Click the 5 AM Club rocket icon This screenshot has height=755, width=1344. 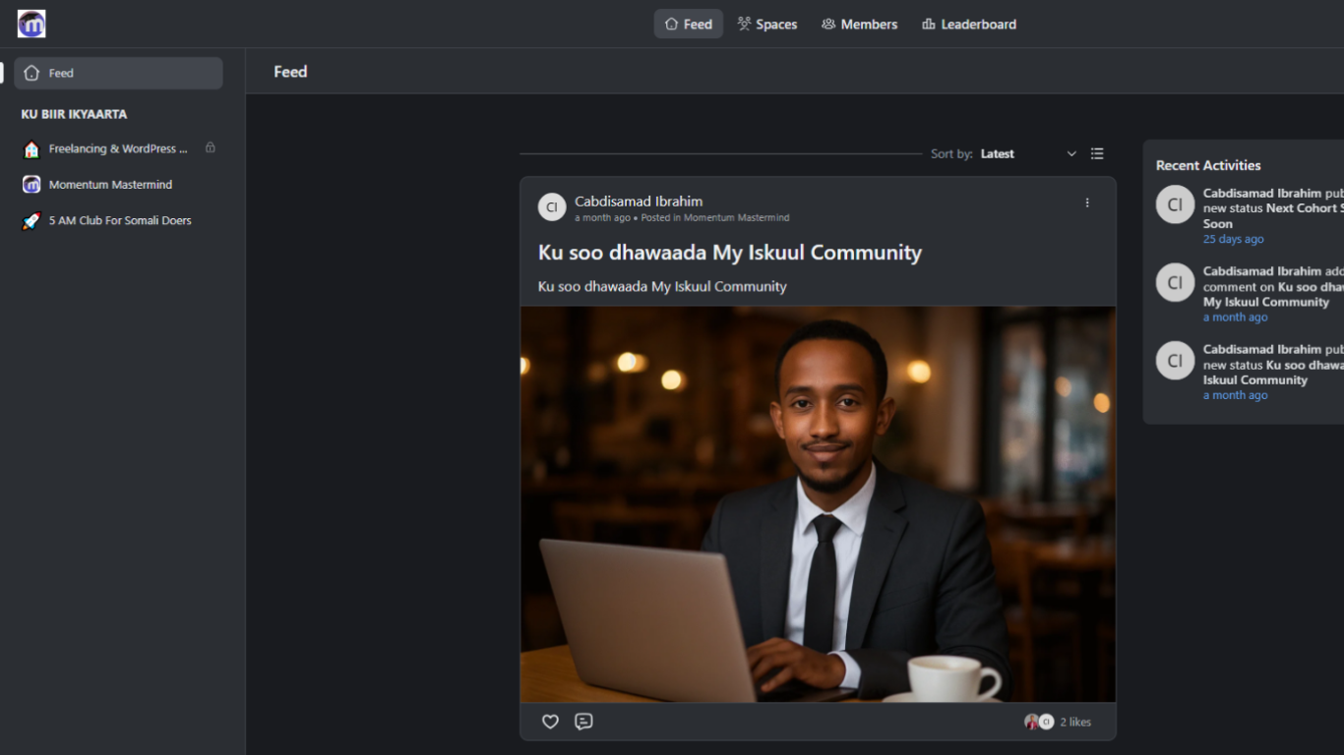click(31, 221)
